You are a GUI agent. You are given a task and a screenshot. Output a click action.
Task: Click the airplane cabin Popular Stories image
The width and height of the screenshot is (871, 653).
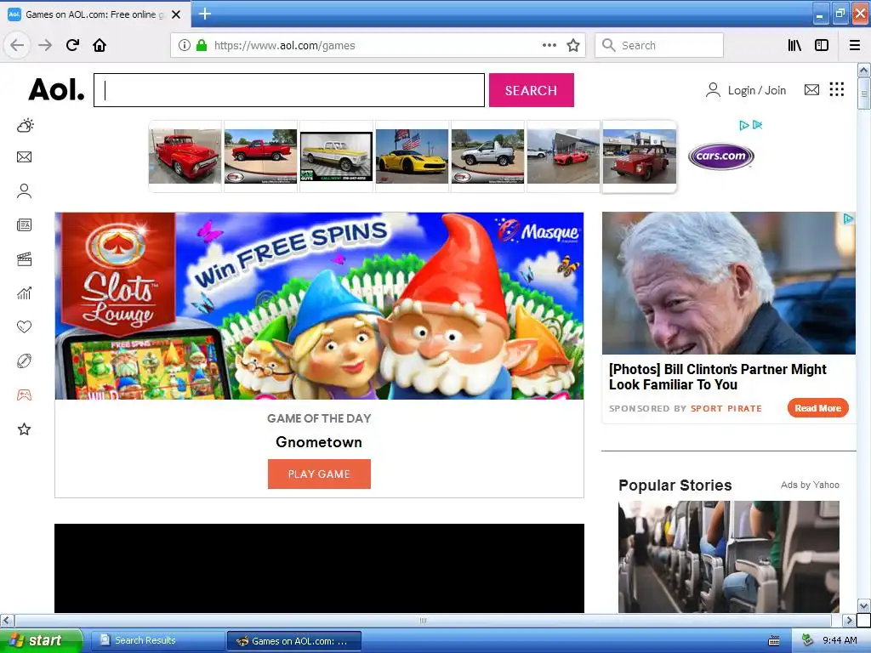pos(729,556)
